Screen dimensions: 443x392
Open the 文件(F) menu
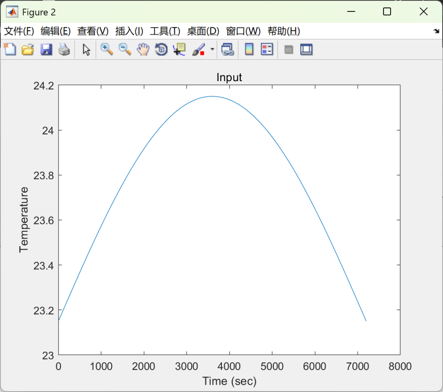click(18, 31)
